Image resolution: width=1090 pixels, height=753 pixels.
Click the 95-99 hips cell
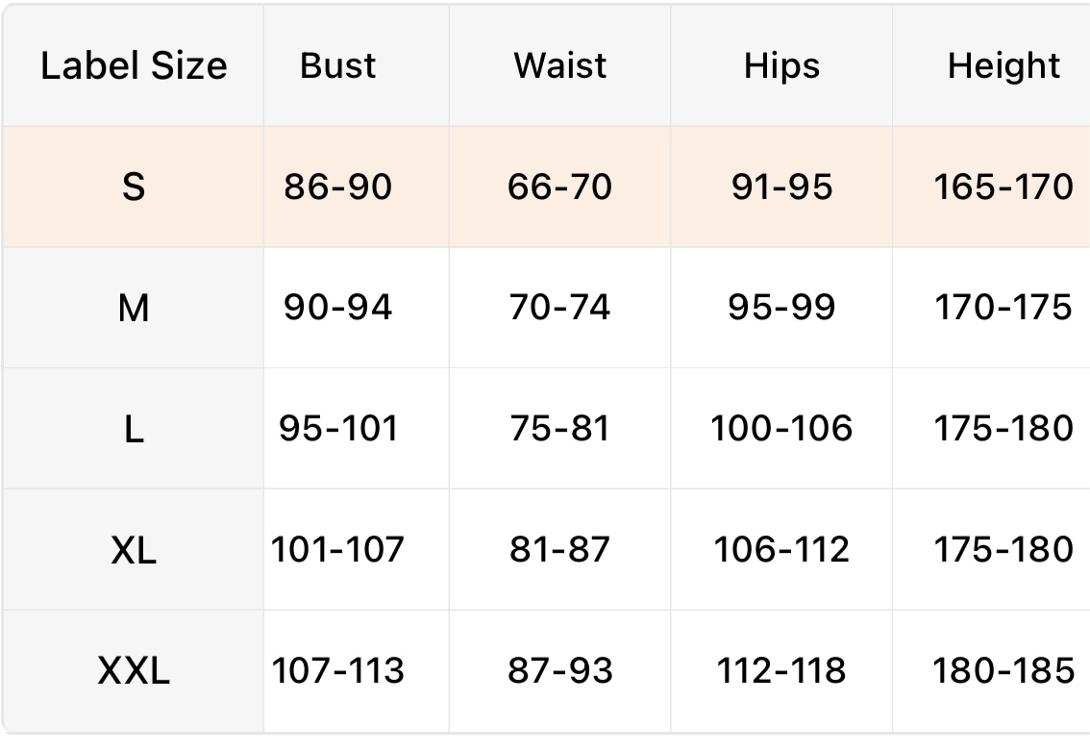coord(781,308)
